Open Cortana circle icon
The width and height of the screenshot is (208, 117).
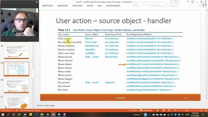[14, 114]
